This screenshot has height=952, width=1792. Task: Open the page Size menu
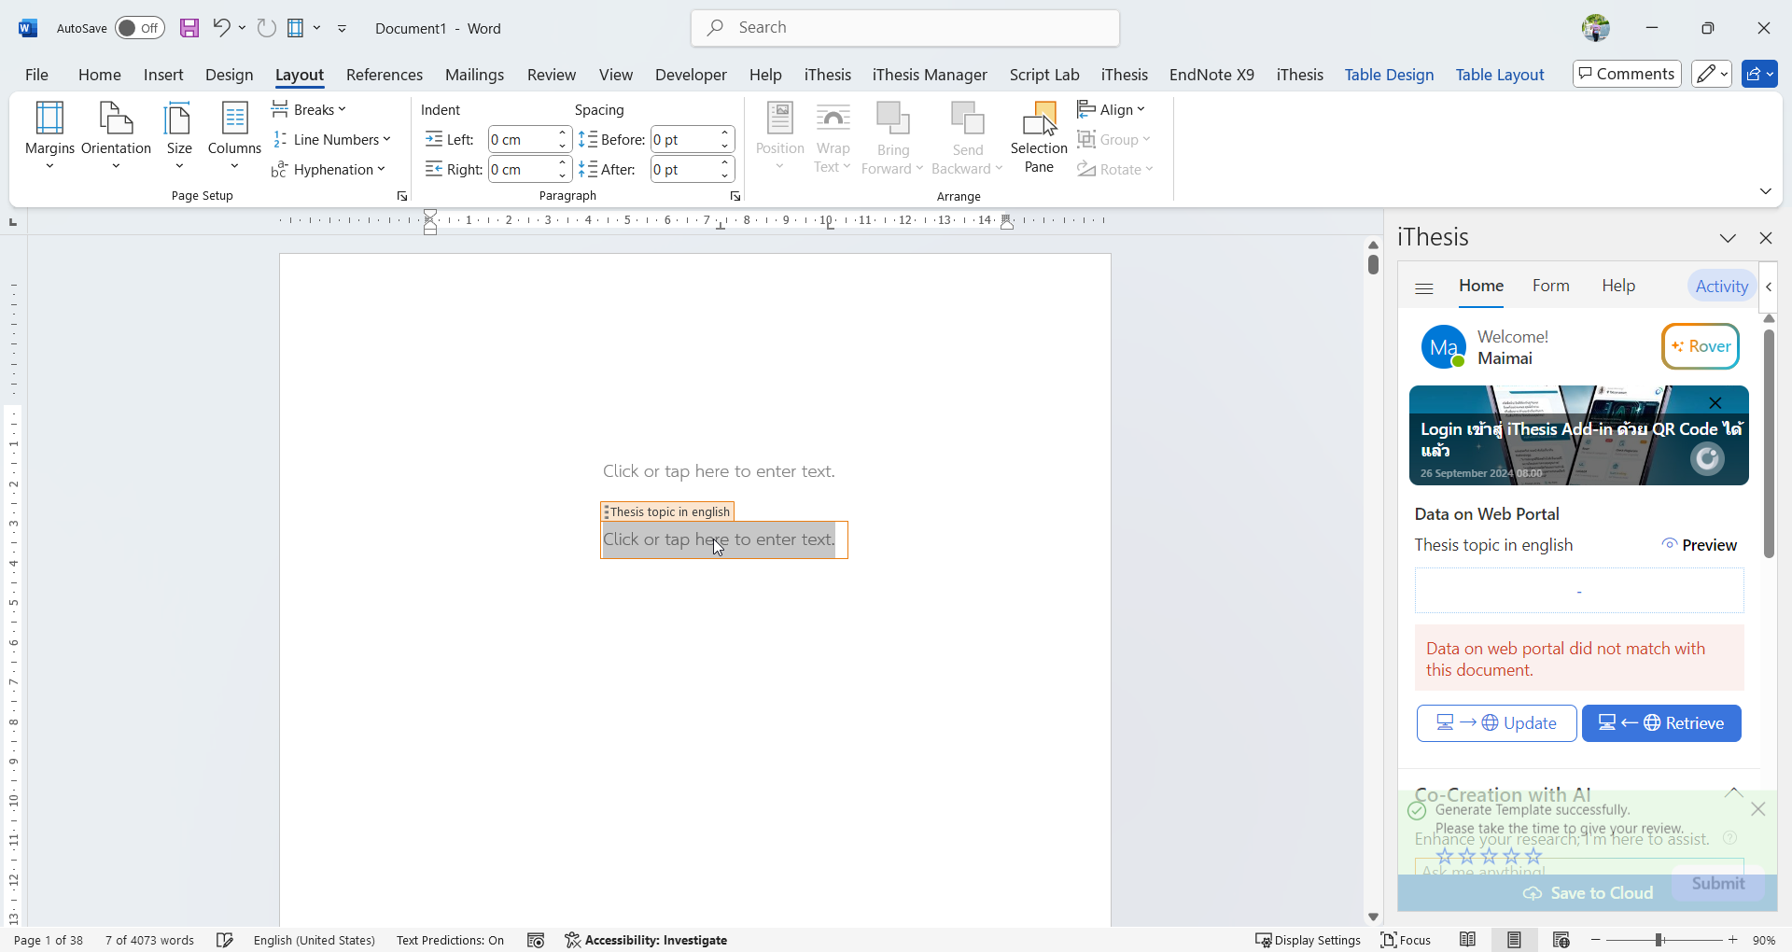tap(178, 136)
